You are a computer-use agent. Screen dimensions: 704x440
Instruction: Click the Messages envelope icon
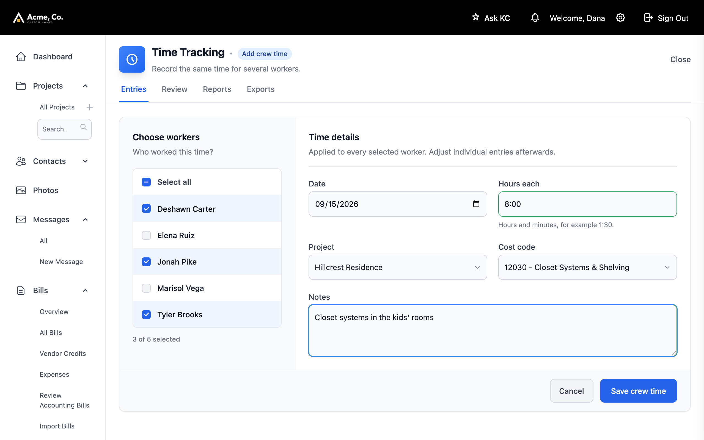21,219
